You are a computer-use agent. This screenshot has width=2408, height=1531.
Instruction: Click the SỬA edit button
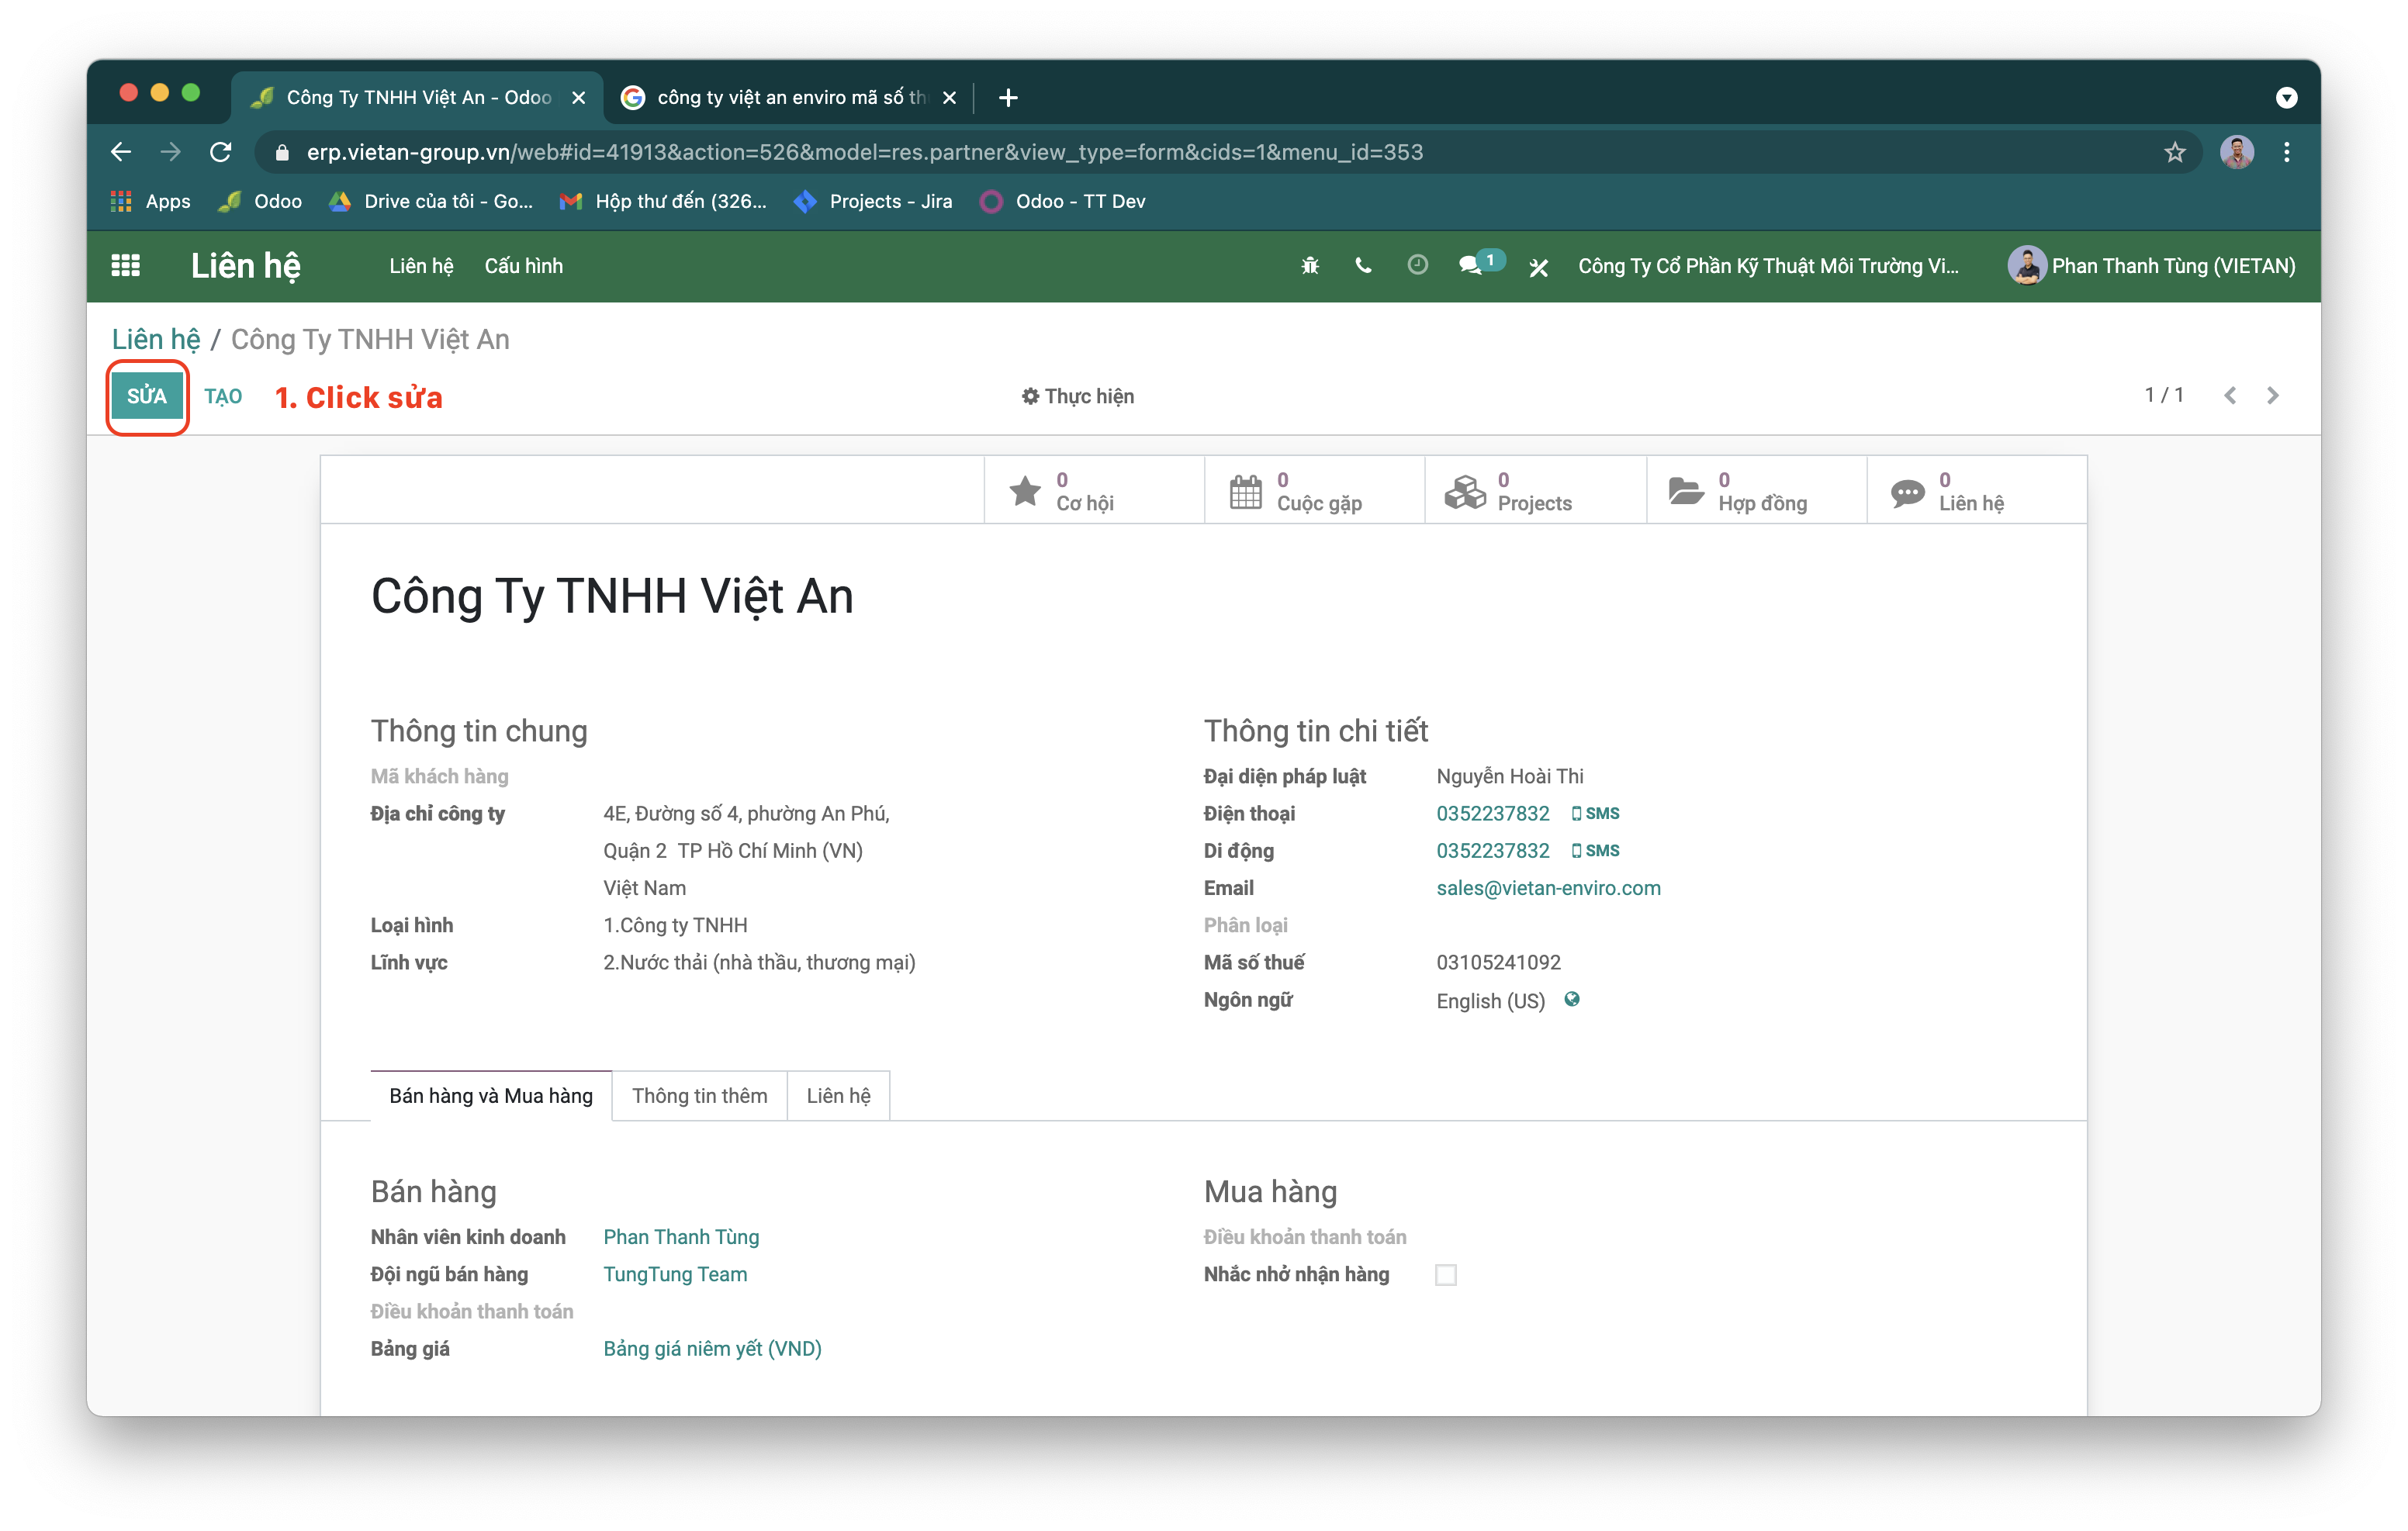point(147,396)
